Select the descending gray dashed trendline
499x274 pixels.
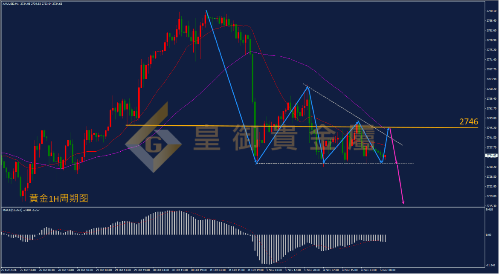point(353,115)
